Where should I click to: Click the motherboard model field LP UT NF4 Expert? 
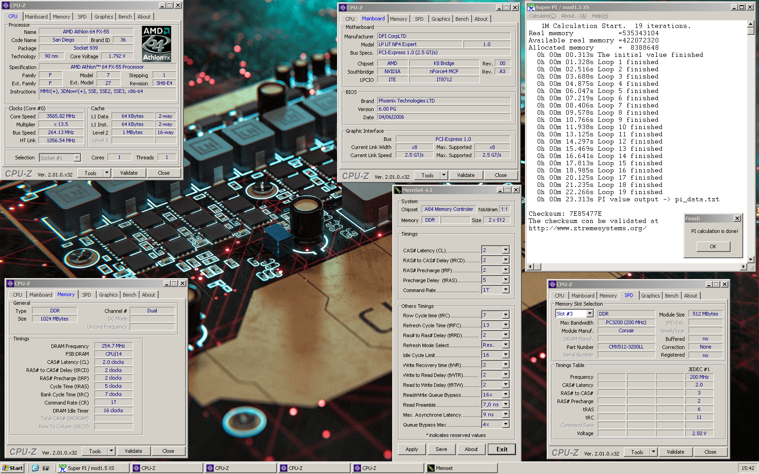coord(420,44)
